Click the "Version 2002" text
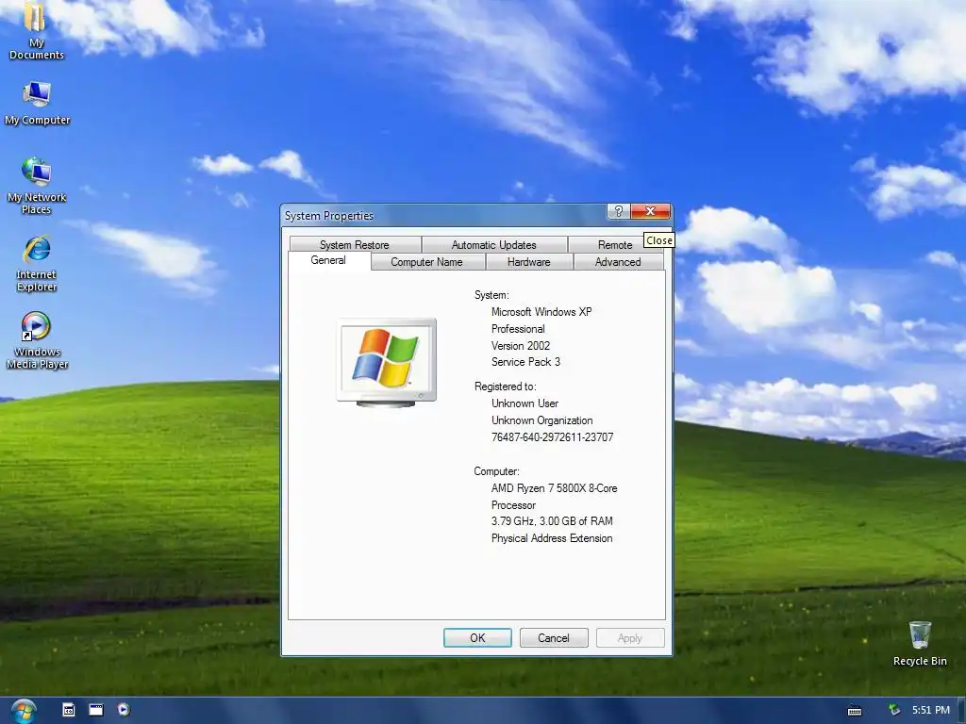This screenshot has width=966, height=724. 521,345
